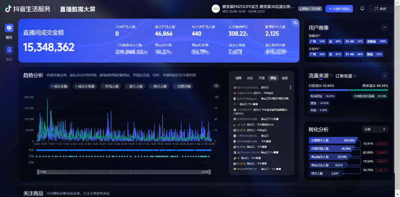This screenshot has width=400, height=197.
Task: Click the 切换直播间 button
Action: (339, 9)
